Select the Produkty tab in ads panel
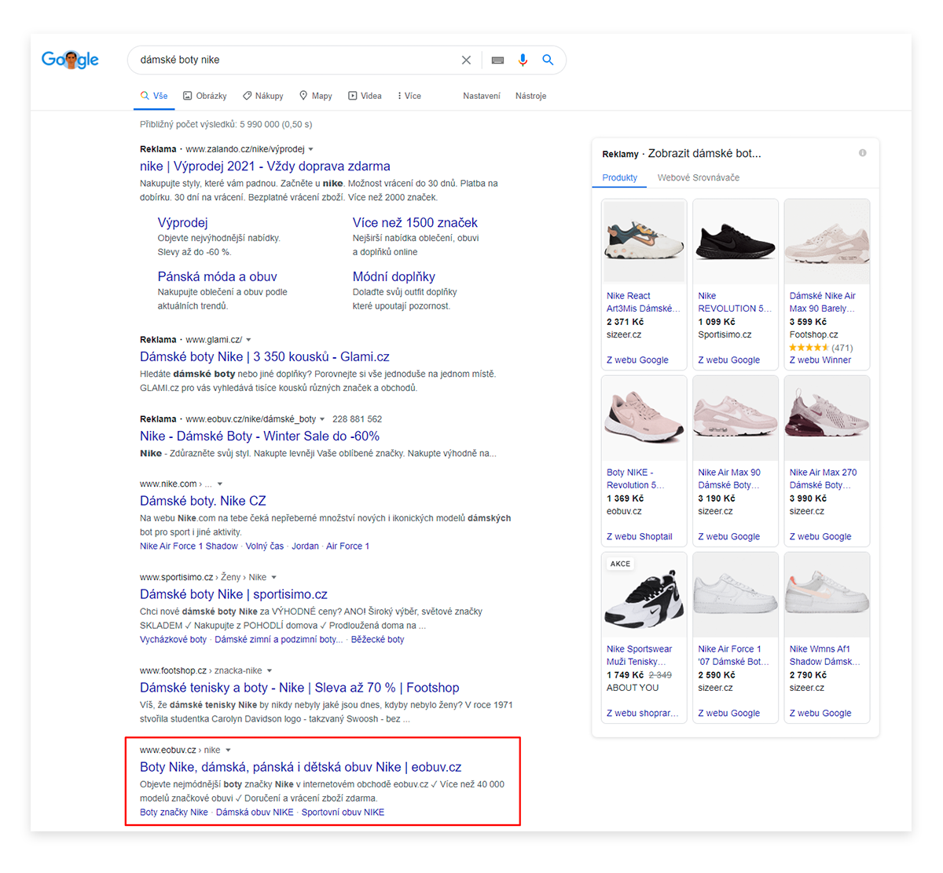This screenshot has width=943, height=873. click(619, 178)
